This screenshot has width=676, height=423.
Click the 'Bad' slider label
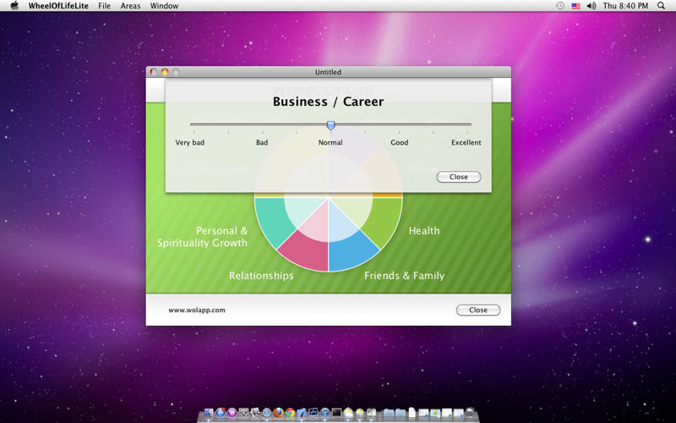pyautogui.click(x=262, y=142)
